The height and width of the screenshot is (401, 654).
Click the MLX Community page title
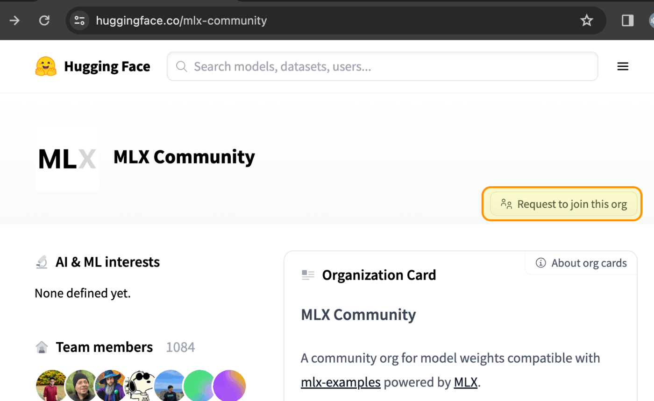pos(184,157)
